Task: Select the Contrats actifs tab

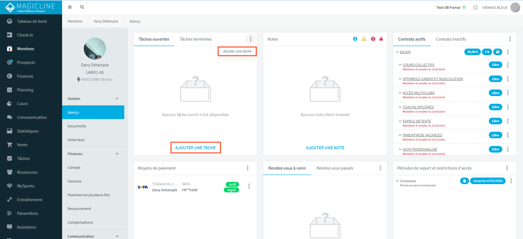Action: coord(412,39)
